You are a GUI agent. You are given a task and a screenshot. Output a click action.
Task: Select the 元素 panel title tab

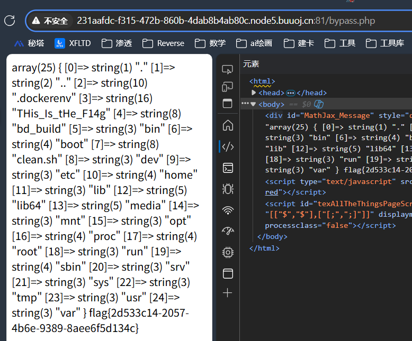(251, 64)
